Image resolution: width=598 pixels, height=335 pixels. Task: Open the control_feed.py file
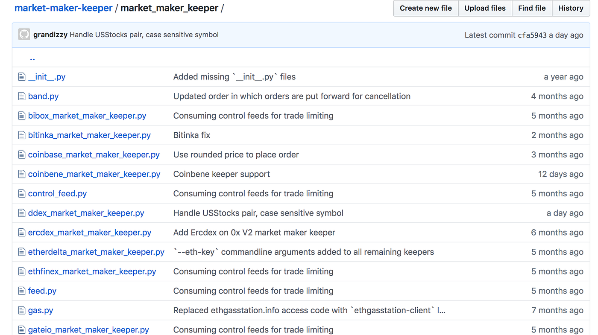click(x=57, y=194)
